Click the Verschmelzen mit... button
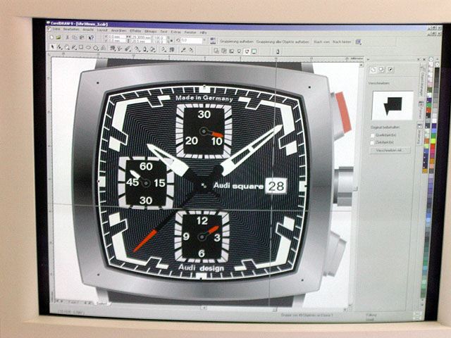This screenshot has height=338, width=451. [390, 150]
